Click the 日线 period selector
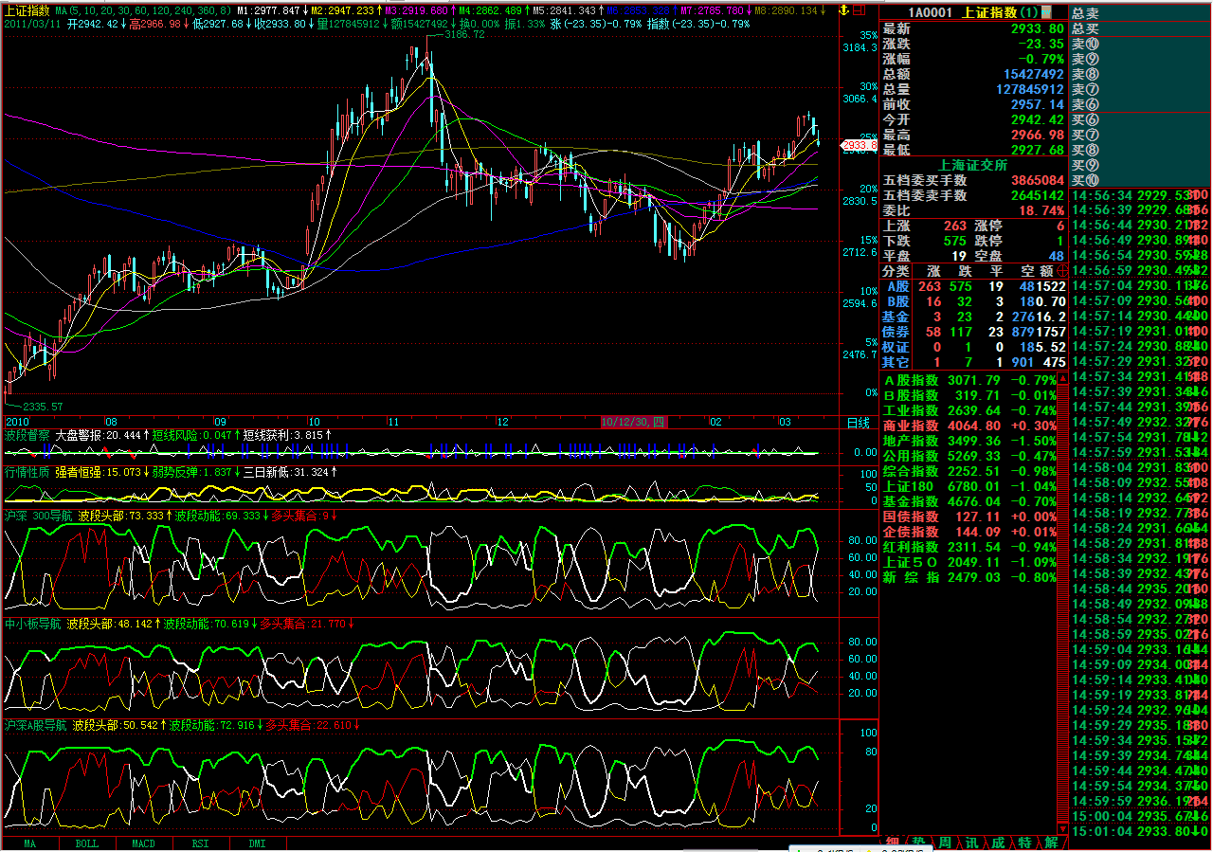 859,422
